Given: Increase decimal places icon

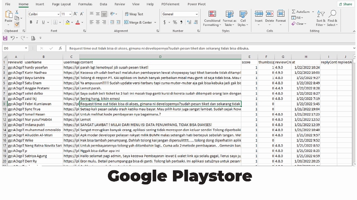Looking at the screenshot, I should click(189, 22).
